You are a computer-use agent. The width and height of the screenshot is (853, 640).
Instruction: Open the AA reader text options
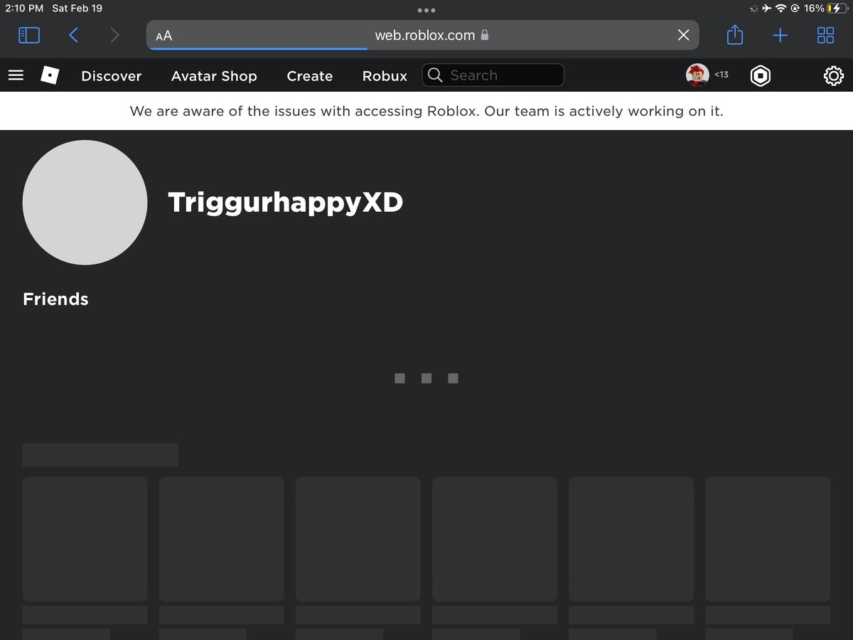[164, 36]
